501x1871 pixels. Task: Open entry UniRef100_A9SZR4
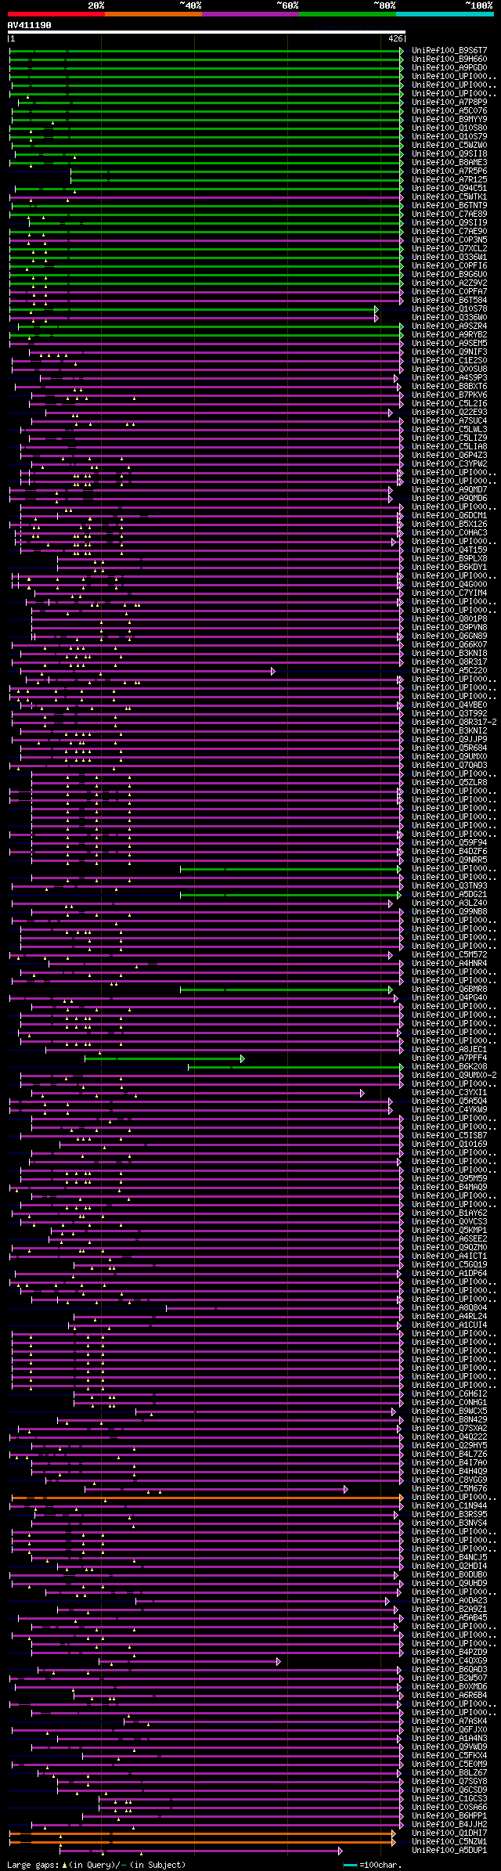point(449,326)
